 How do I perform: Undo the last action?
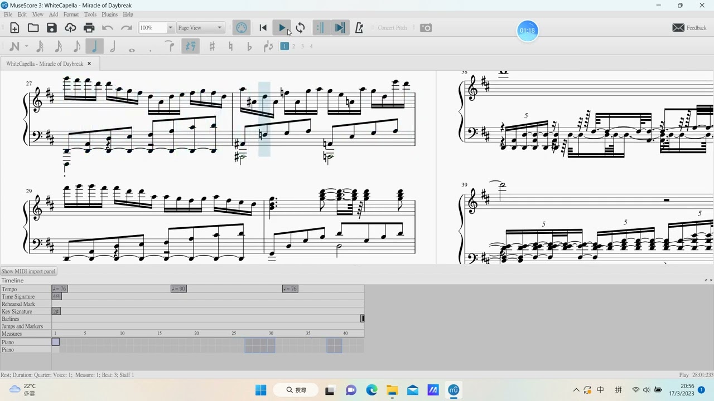coord(108,28)
